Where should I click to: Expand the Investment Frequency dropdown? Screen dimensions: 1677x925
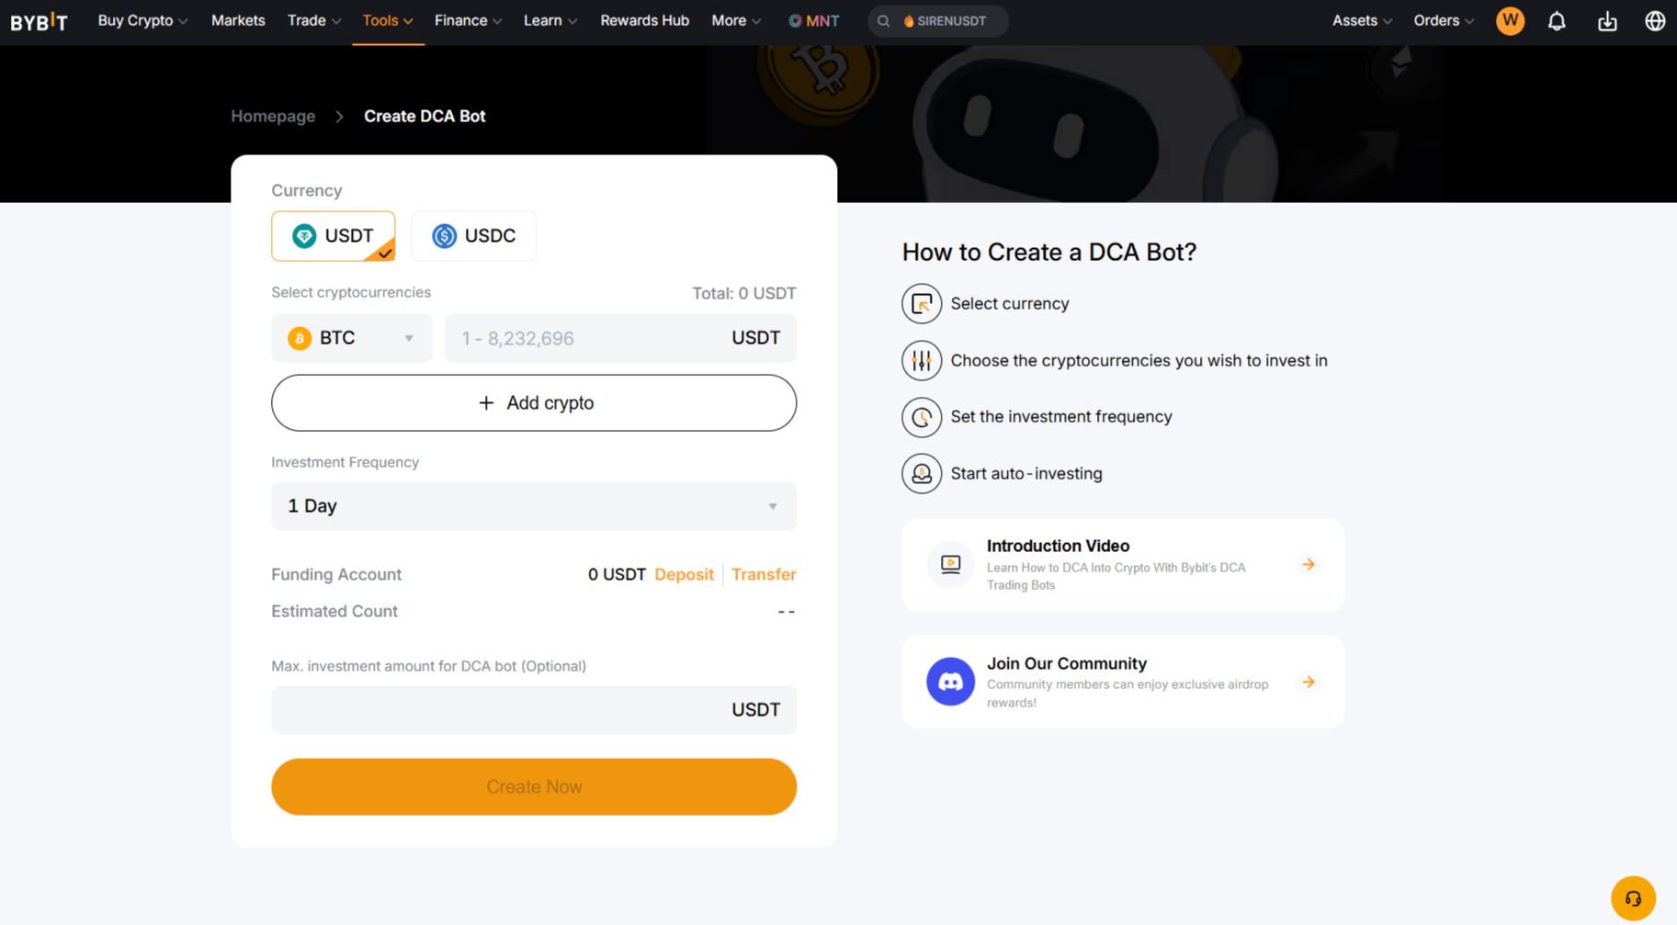tap(533, 506)
